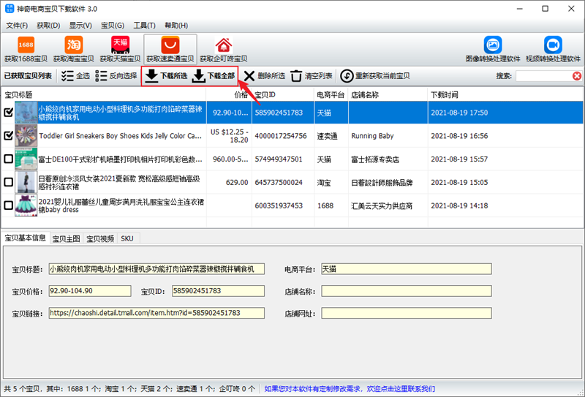Click the Toddler Girl Sneakers thumbnail
585x397 pixels.
click(26, 135)
